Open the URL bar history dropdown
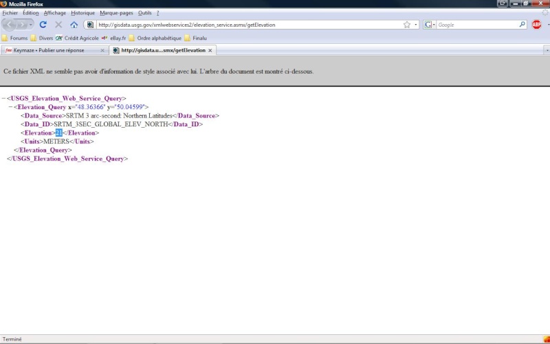 coord(416,25)
